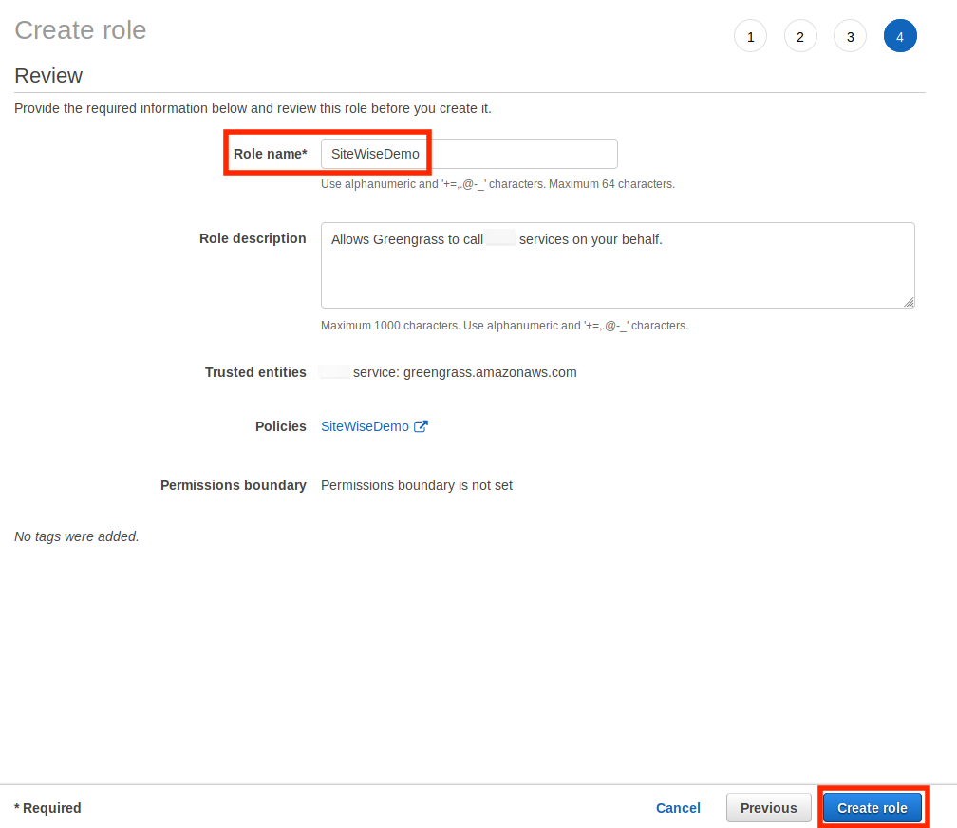Grab the Role description resize handle
The height and width of the screenshot is (828, 957).
click(x=909, y=302)
